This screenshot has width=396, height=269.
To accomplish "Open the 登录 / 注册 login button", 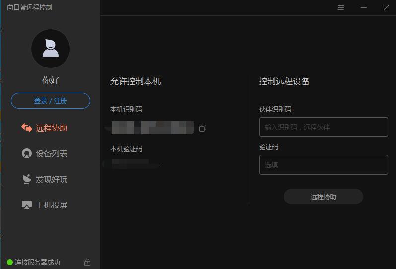I will [51, 101].
